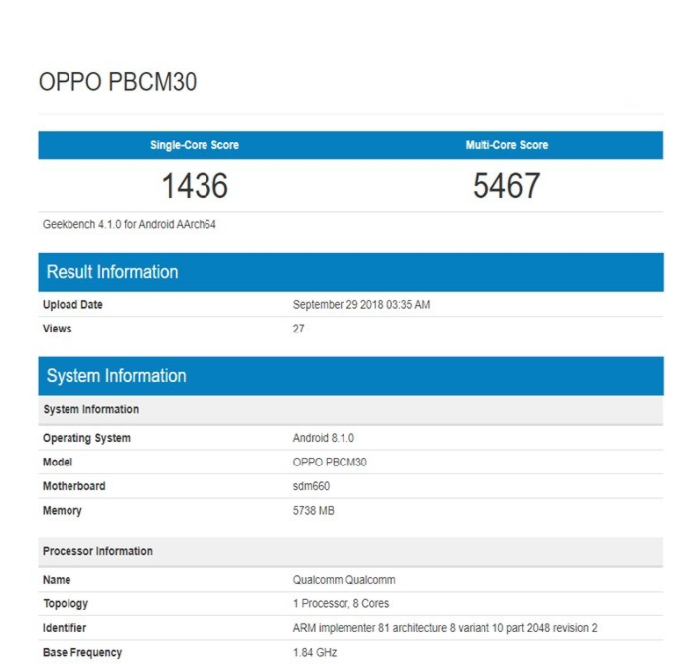Click the 1.84 GHz base frequency value
Viewport: 688px width, 664px height.
tap(315, 653)
